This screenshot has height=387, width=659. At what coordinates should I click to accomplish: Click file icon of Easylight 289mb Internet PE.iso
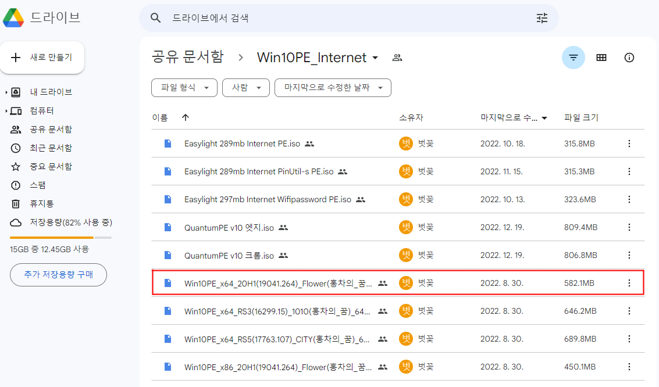168,144
